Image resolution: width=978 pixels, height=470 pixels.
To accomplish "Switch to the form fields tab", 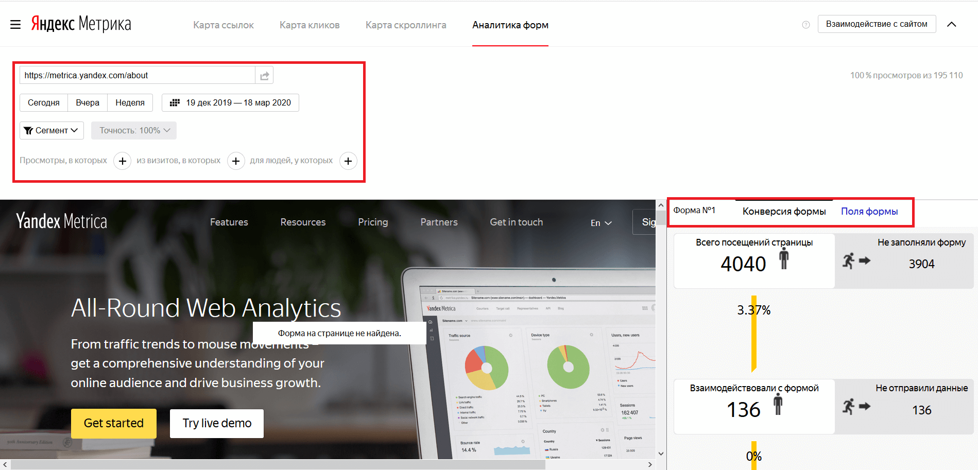I will click(x=869, y=212).
